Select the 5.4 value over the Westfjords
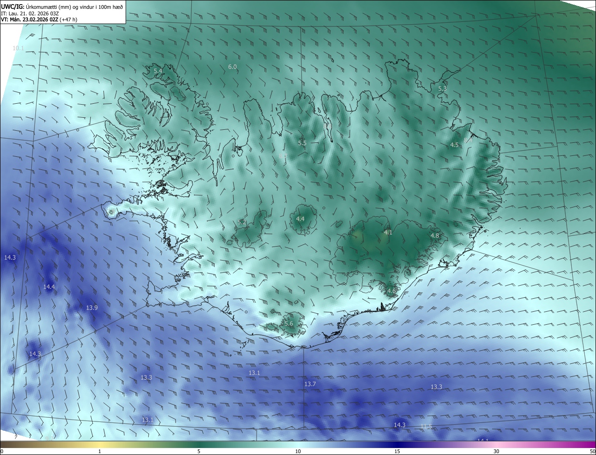This screenshot has height=455, width=596. (158, 71)
